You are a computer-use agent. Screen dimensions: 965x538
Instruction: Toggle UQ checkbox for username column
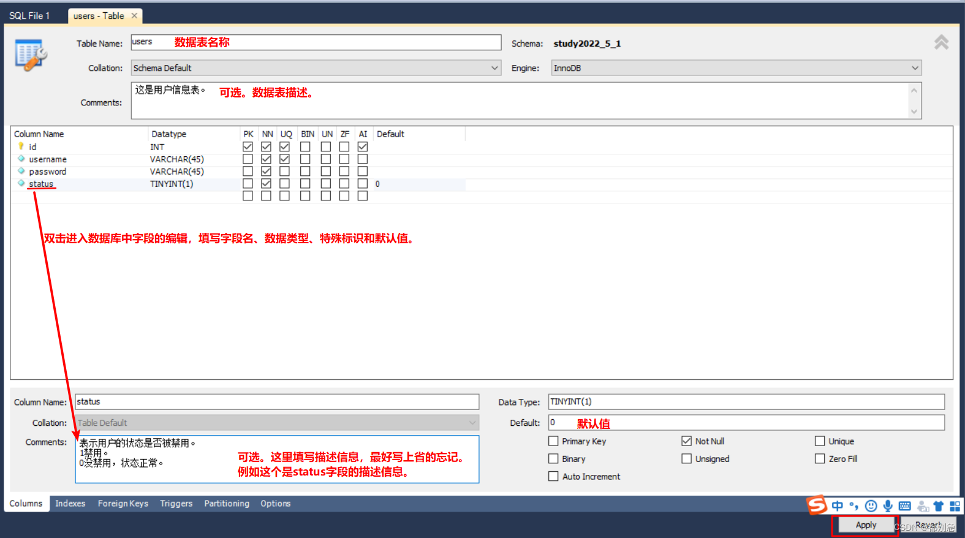click(x=284, y=159)
